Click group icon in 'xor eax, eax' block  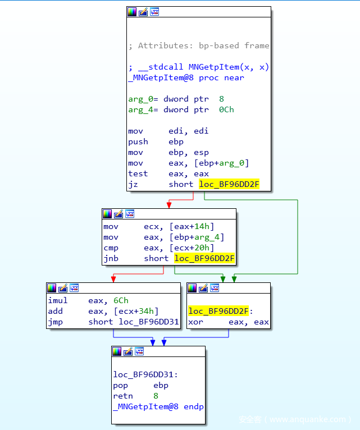(215, 288)
